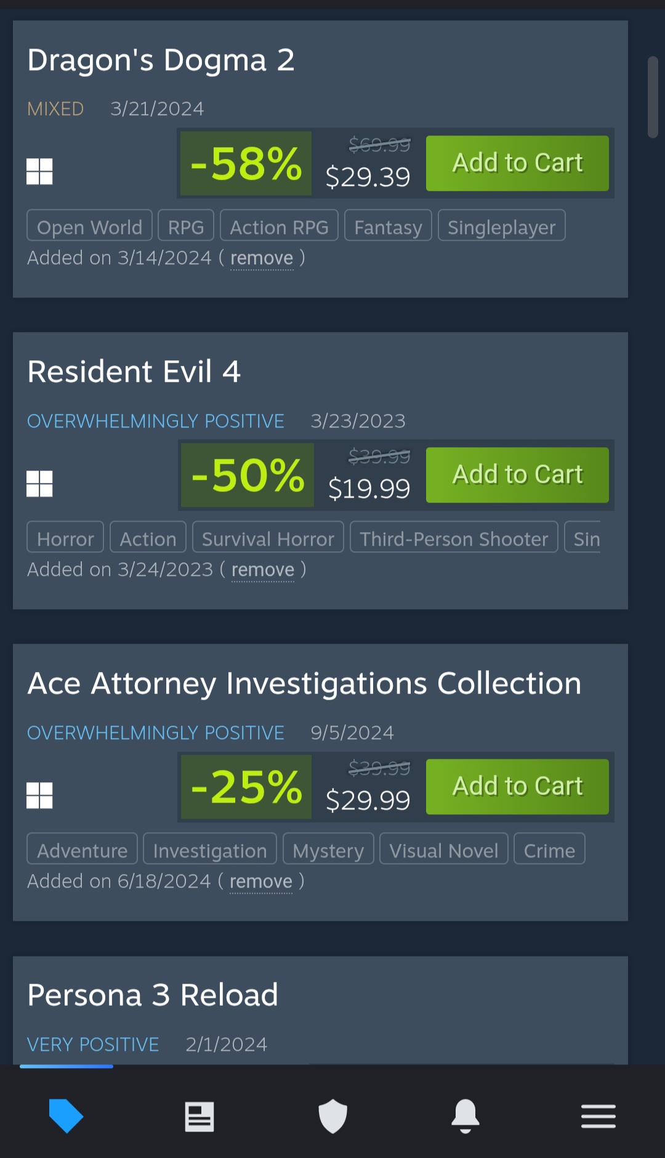Open the hamburger menu icon
The height and width of the screenshot is (1158, 665).
[x=598, y=1116]
